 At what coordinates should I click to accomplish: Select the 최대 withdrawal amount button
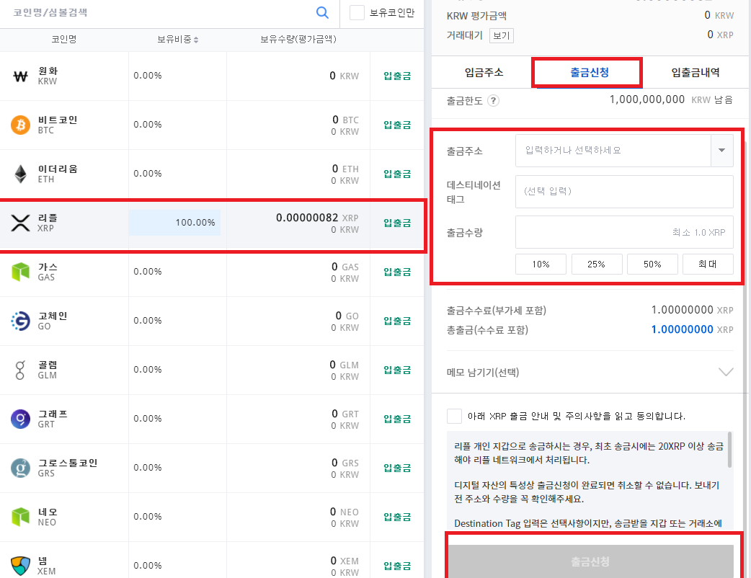pyautogui.click(x=708, y=264)
